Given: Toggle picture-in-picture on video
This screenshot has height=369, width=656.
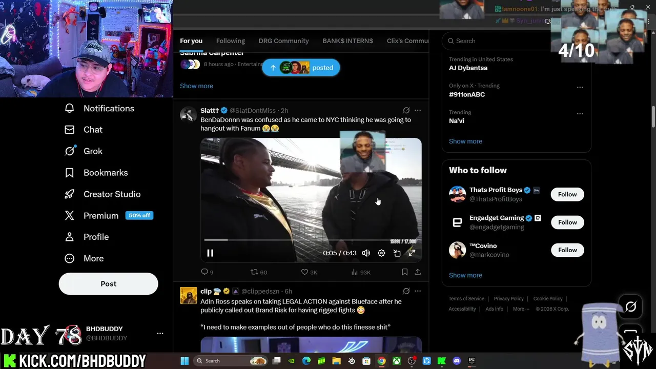Looking at the screenshot, I should (397, 253).
